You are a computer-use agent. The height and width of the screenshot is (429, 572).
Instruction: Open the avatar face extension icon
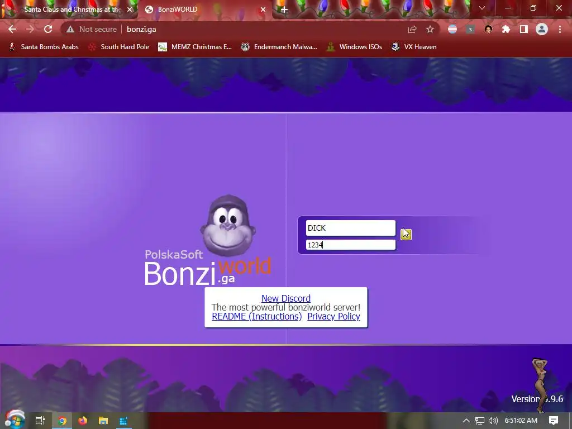(x=488, y=29)
